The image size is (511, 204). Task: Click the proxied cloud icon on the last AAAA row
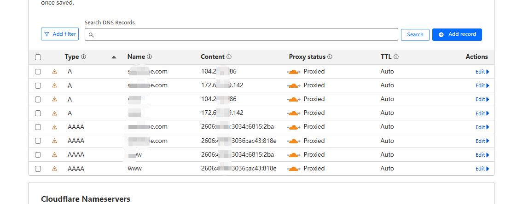point(293,169)
